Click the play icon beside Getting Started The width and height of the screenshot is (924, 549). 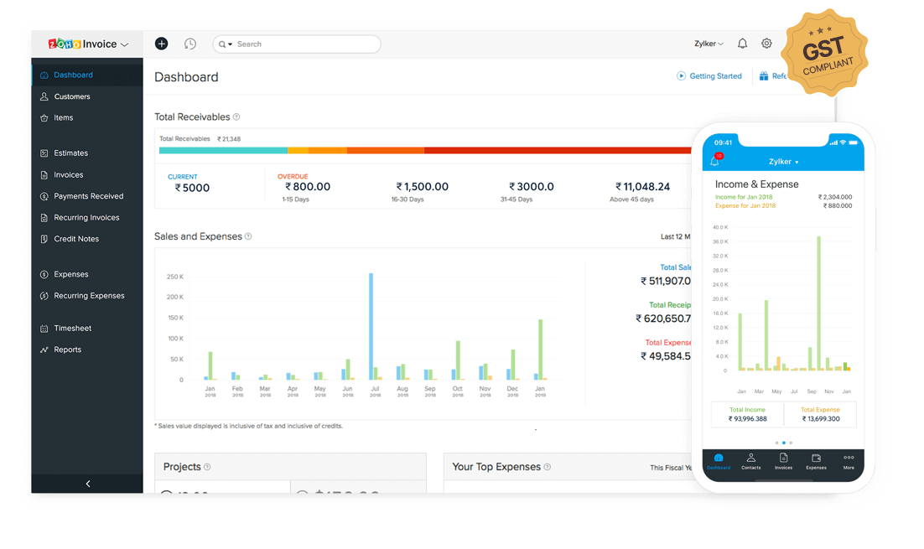pos(681,76)
